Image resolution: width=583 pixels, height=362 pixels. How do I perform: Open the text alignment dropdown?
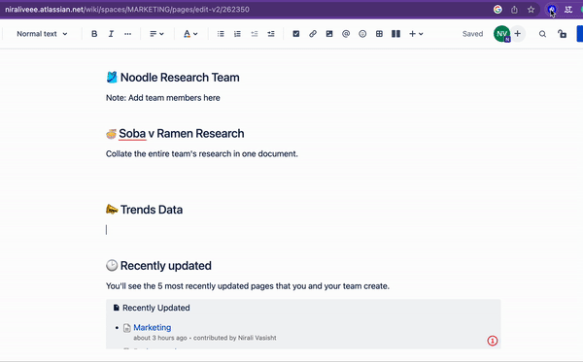click(156, 34)
